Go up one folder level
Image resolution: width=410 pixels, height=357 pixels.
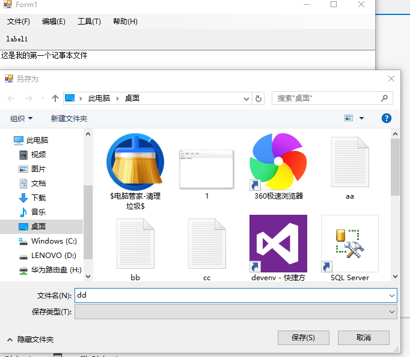(x=55, y=98)
